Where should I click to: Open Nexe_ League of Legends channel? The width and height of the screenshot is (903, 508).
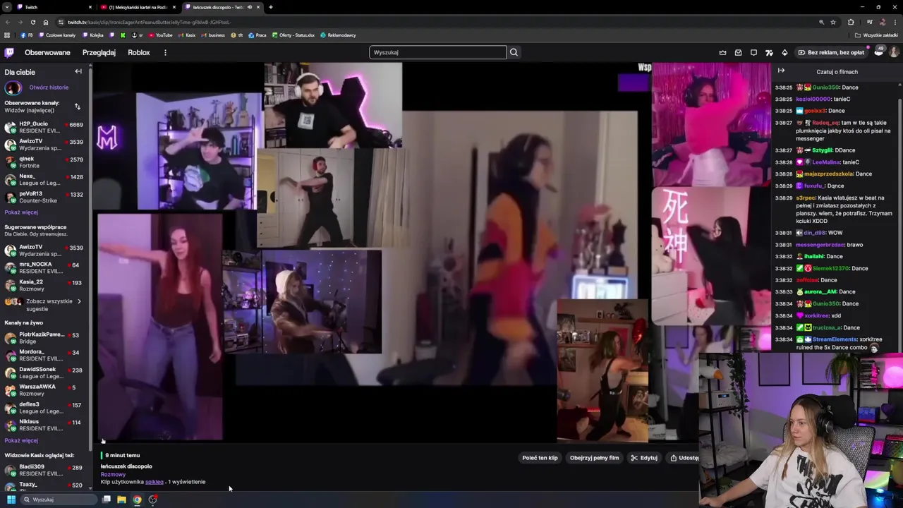44,179
